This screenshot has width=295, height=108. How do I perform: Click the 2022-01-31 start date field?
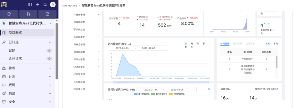[151, 90]
